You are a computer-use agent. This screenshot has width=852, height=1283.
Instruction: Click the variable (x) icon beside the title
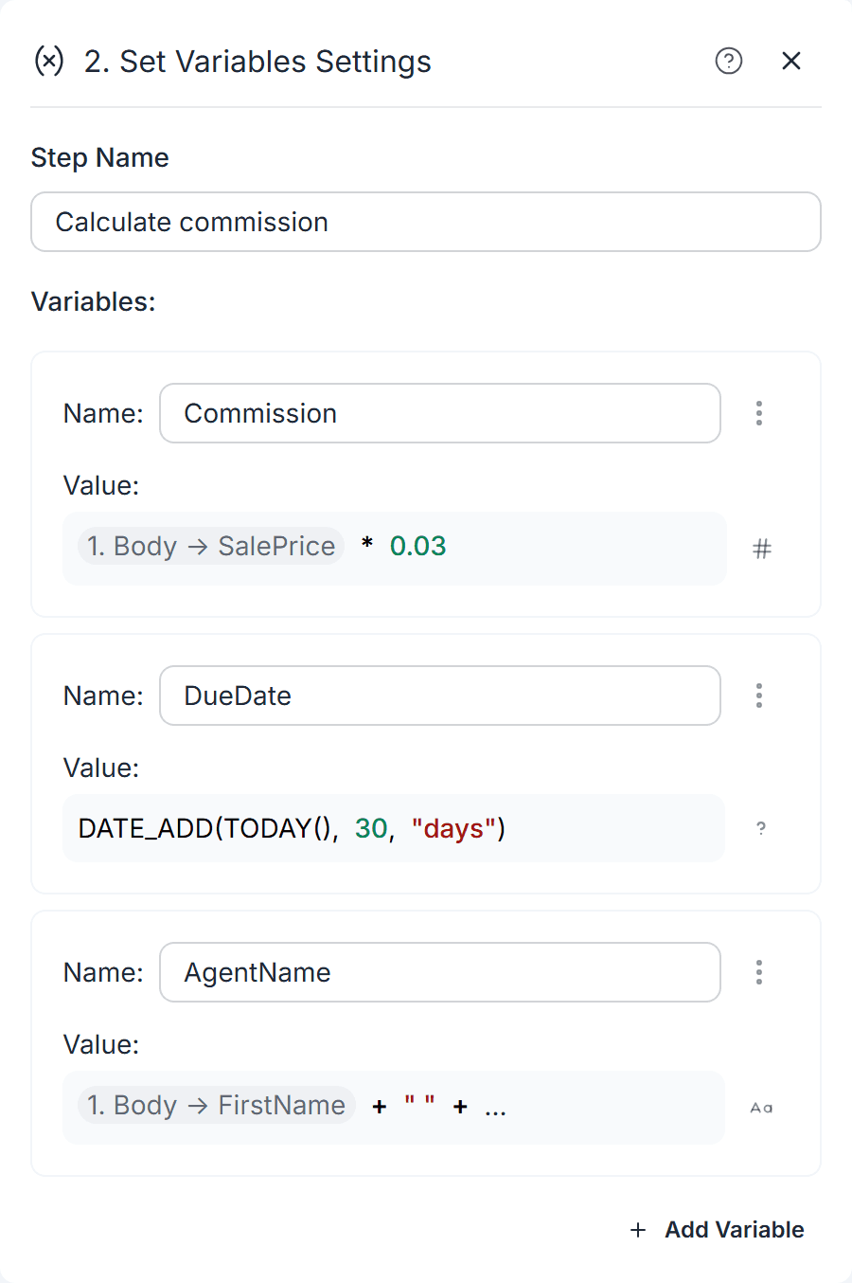click(49, 62)
